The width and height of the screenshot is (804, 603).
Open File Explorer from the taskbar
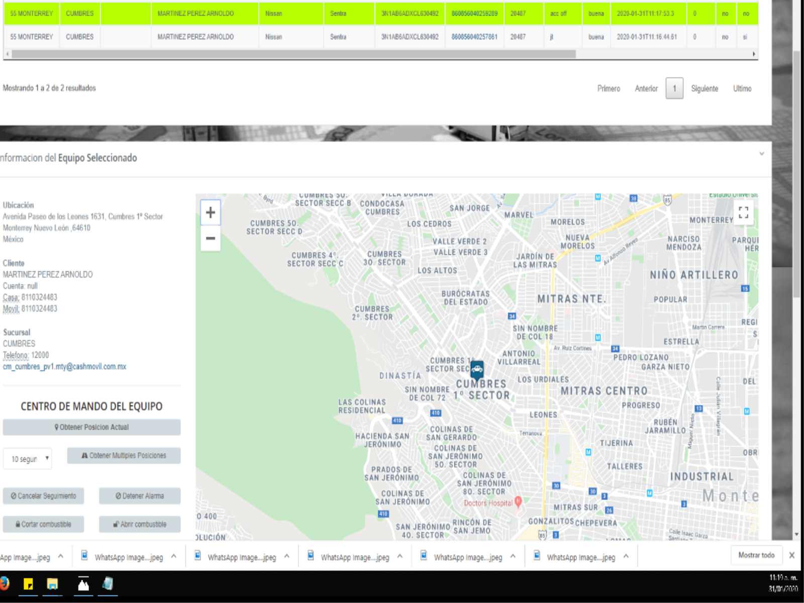pos(52,584)
